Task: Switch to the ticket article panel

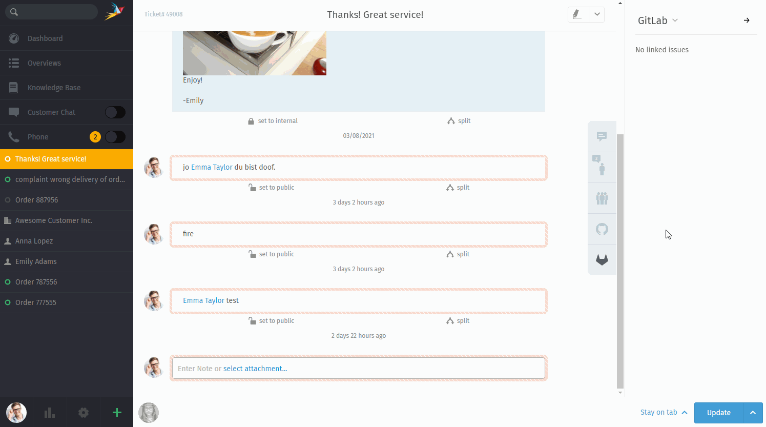Action: 602,136
